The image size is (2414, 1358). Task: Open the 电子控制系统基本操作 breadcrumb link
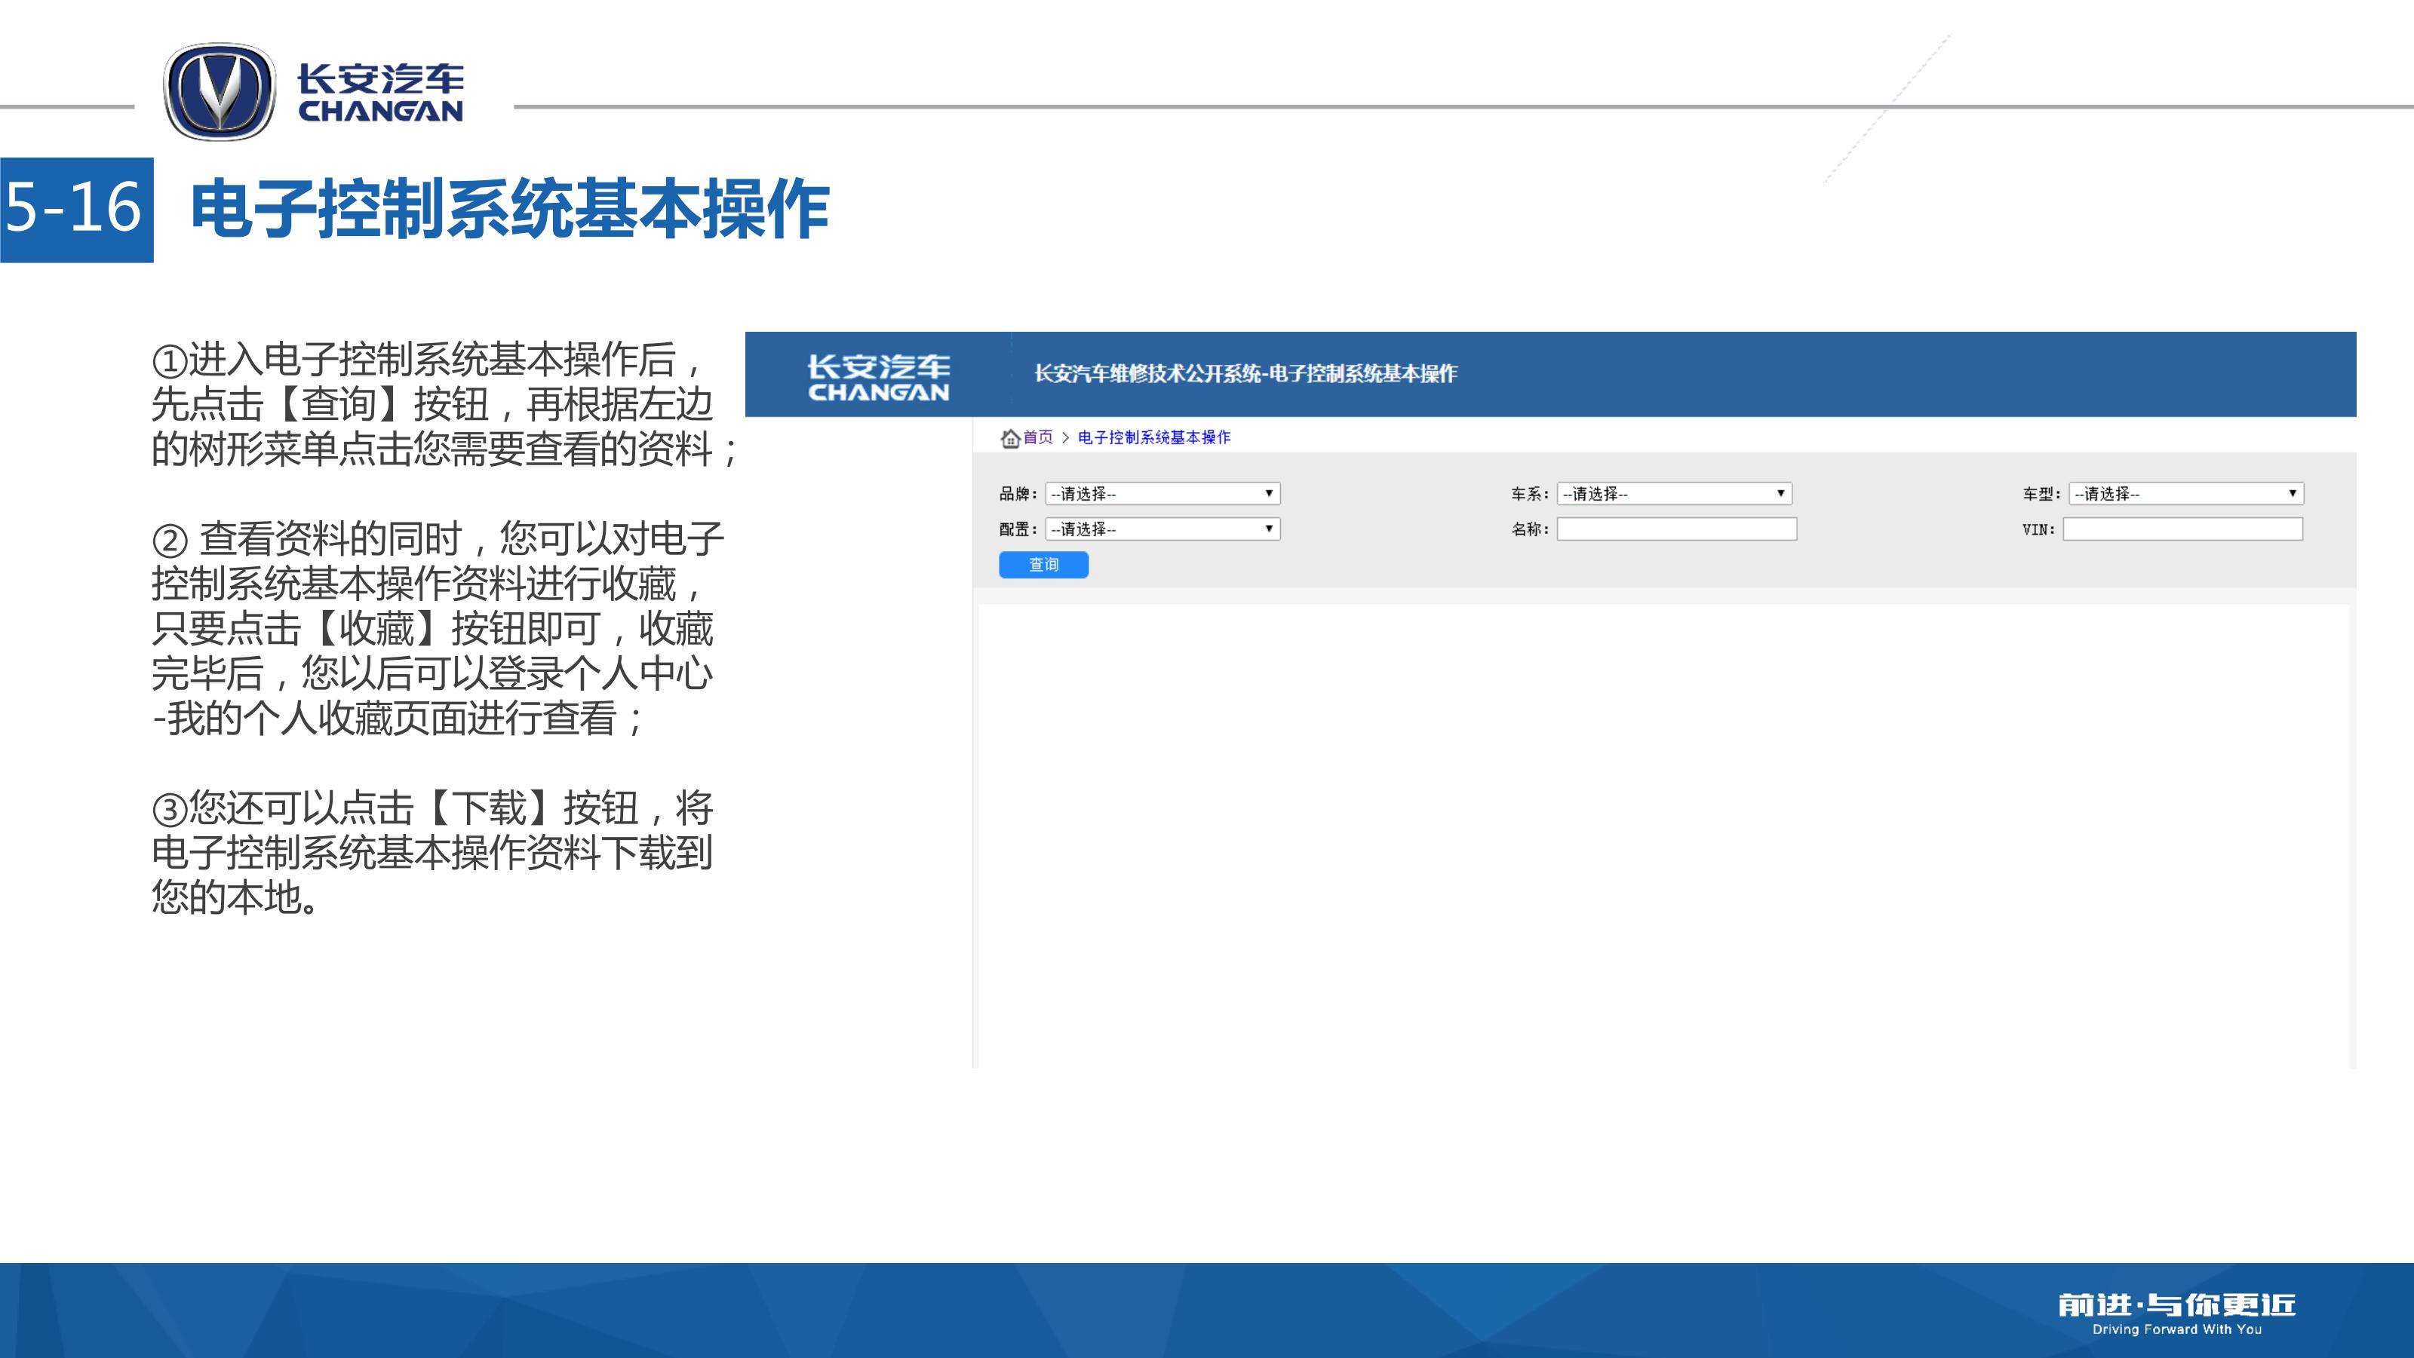(x=1153, y=437)
